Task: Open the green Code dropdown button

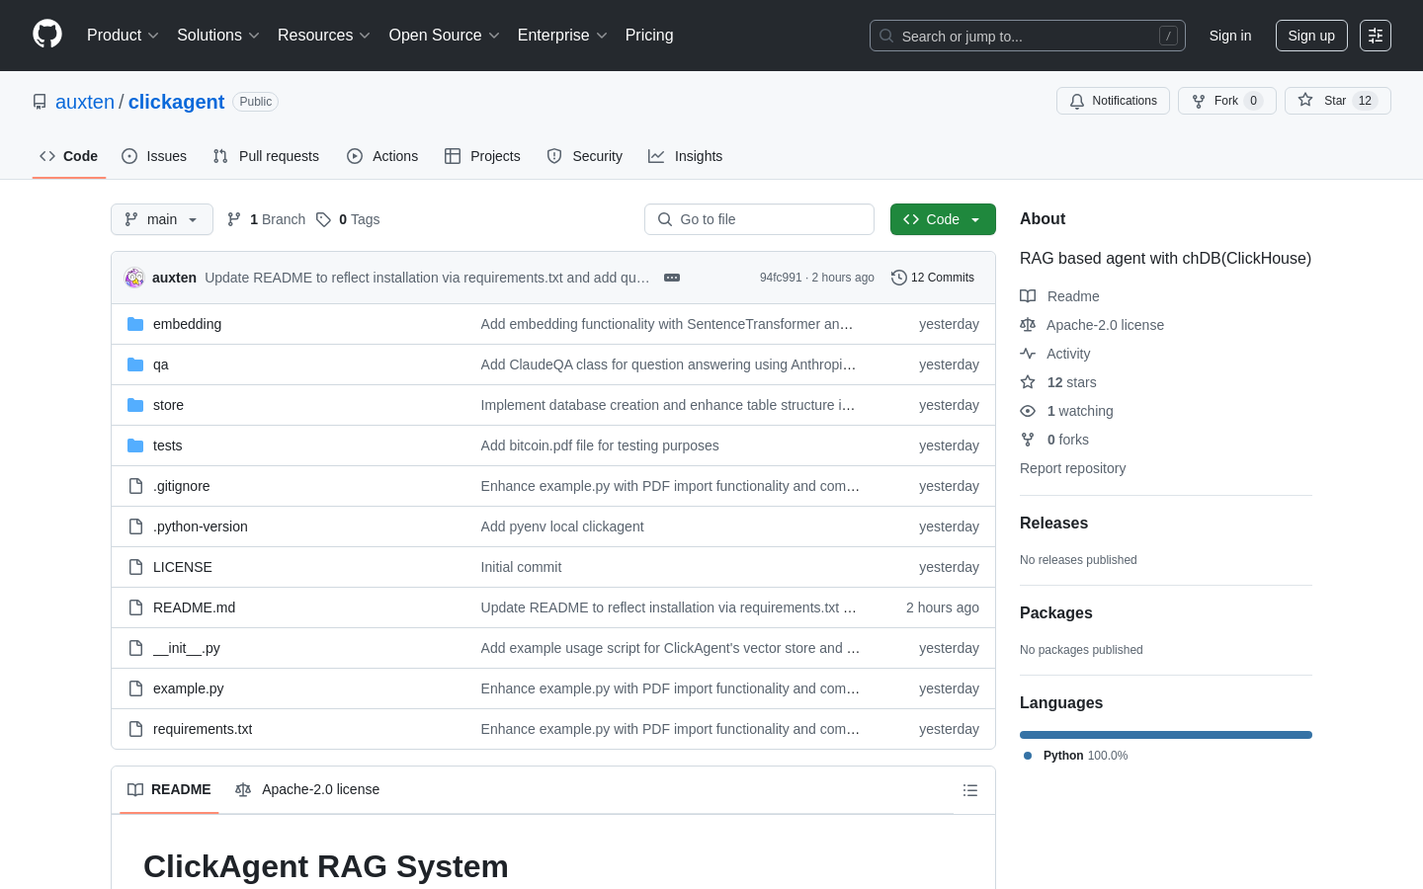Action: pos(943,219)
